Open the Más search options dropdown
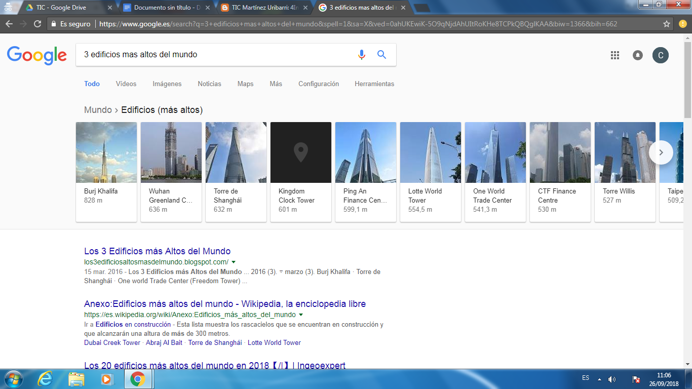The width and height of the screenshot is (692, 389). point(276,84)
